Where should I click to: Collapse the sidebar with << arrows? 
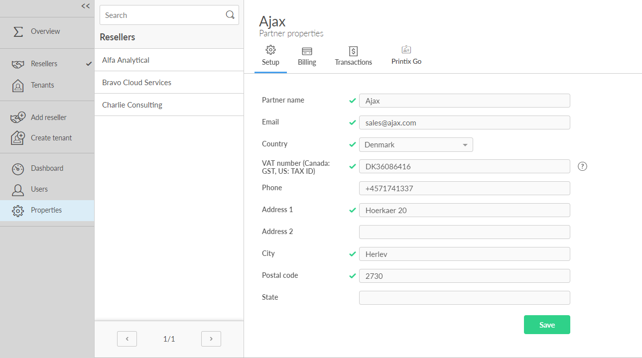(86, 6)
